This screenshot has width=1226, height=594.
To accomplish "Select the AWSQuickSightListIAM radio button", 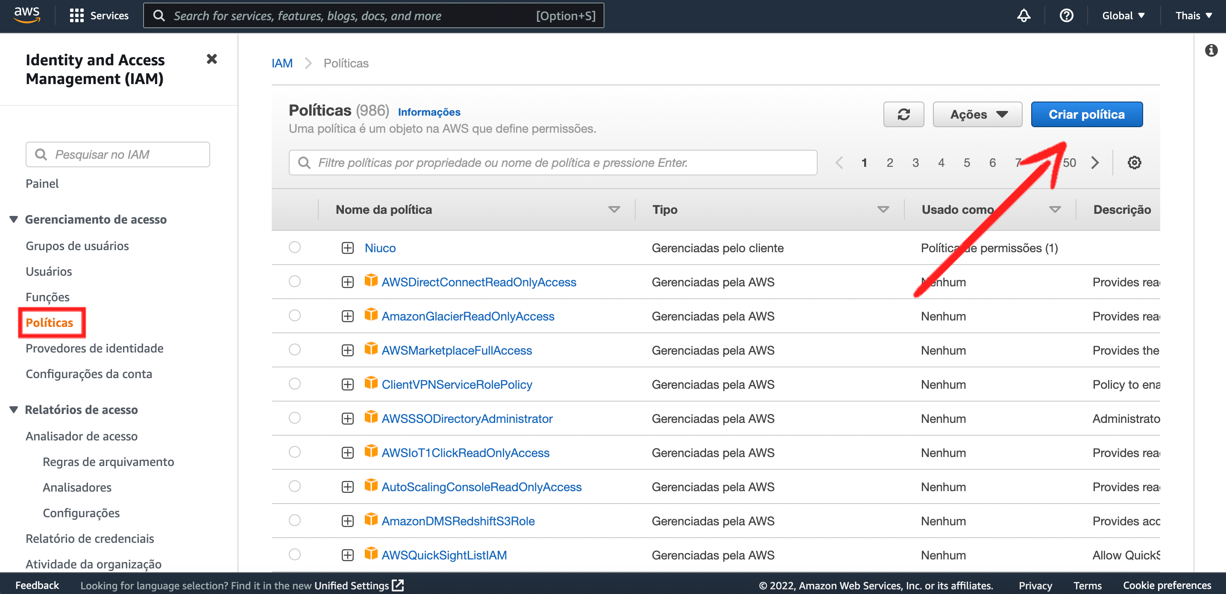I will coord(295,554).
